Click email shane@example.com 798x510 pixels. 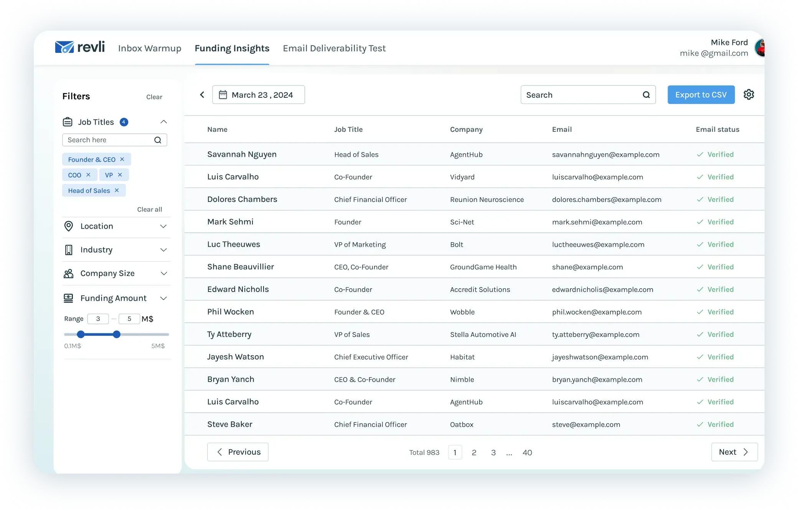[587, 267]
